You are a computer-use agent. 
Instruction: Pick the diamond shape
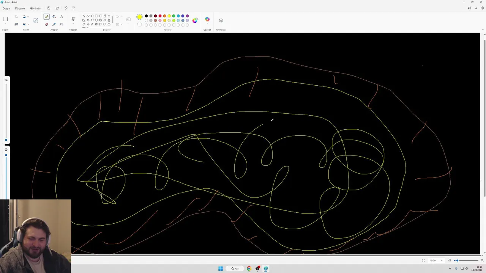tap(88, 20)
